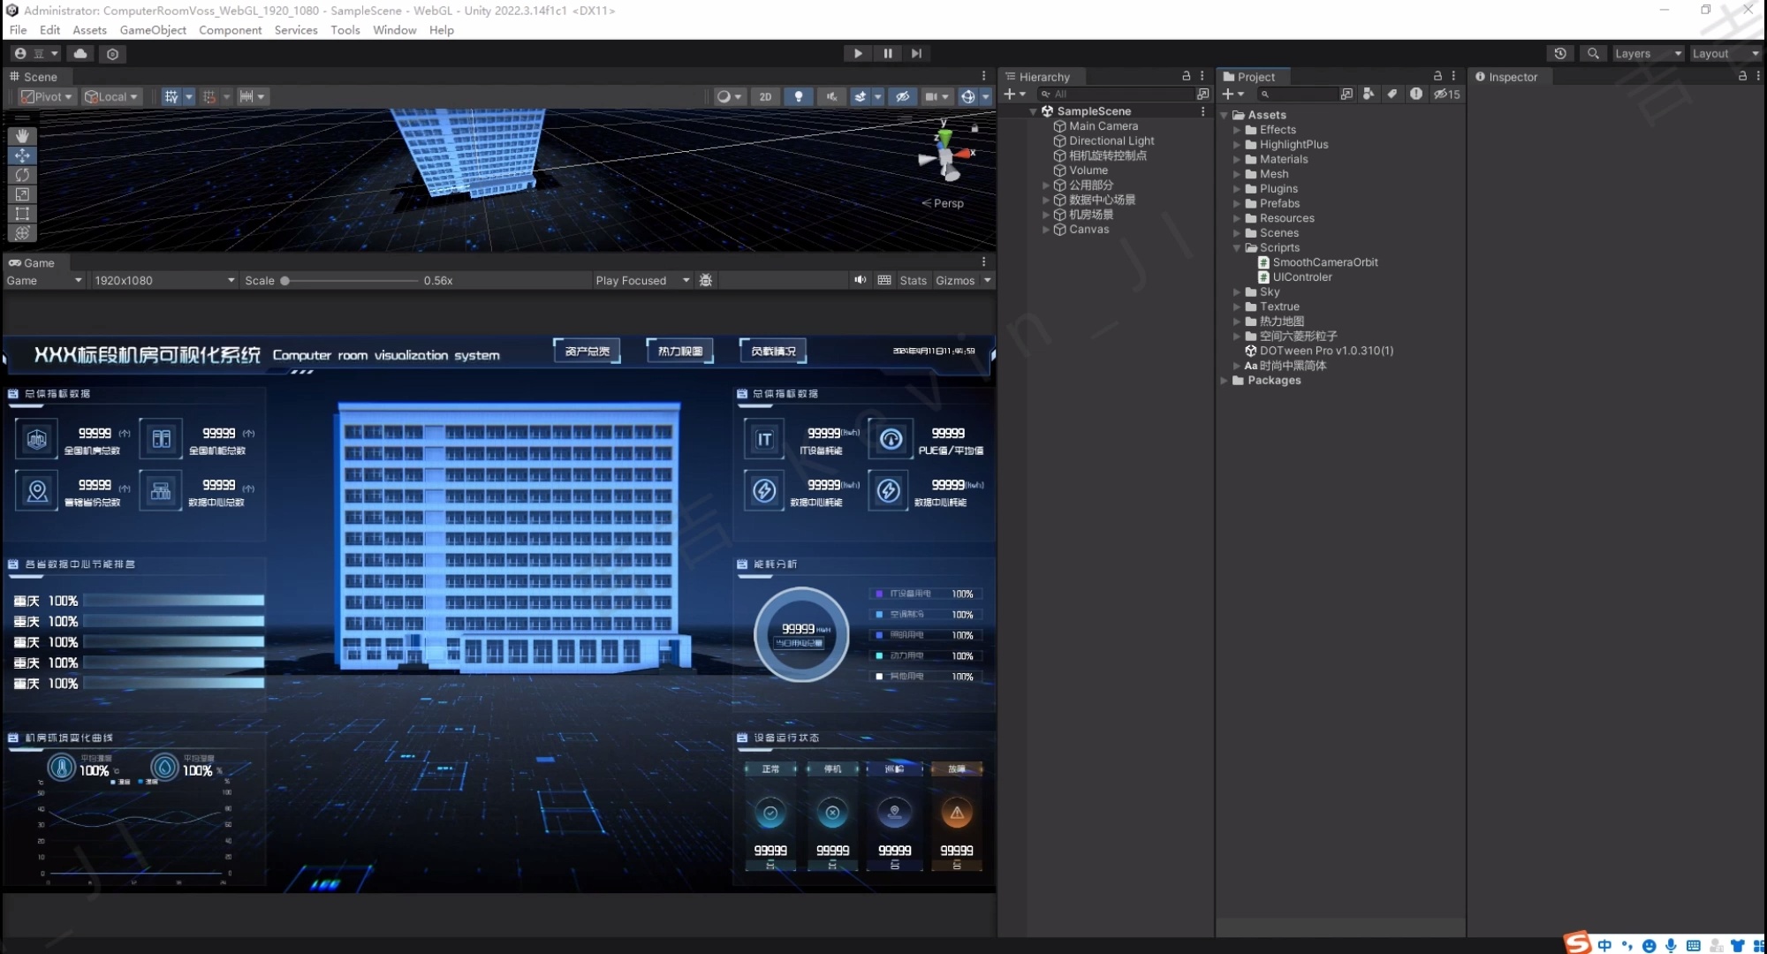Toggle scene lighting with the bulb icon
Screen dimensions: 1767x954
click(x=799, y=96)
